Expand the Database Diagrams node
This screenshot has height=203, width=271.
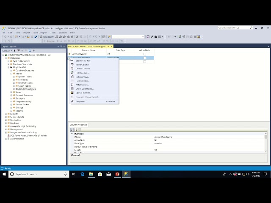pyautogui.click(x=11, y=71)
